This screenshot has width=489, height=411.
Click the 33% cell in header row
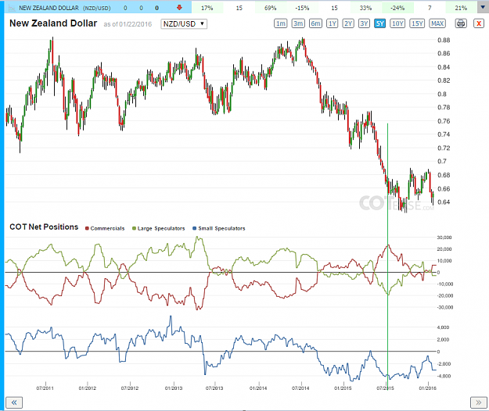365,8
